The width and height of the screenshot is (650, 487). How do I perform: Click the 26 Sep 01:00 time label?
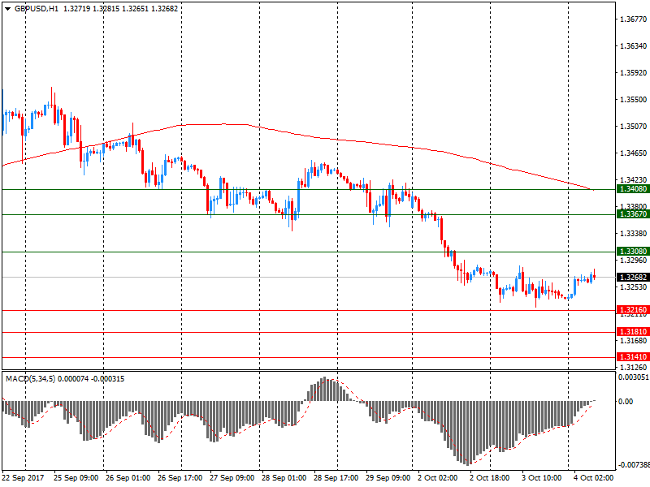pyautogui.click(x=128, y=478)
